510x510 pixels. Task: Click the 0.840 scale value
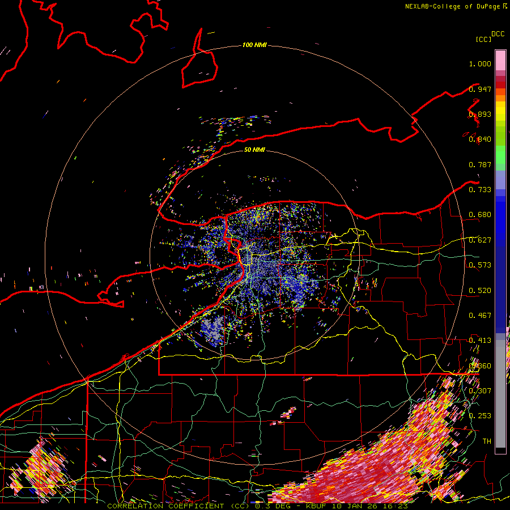click(480, 139)
